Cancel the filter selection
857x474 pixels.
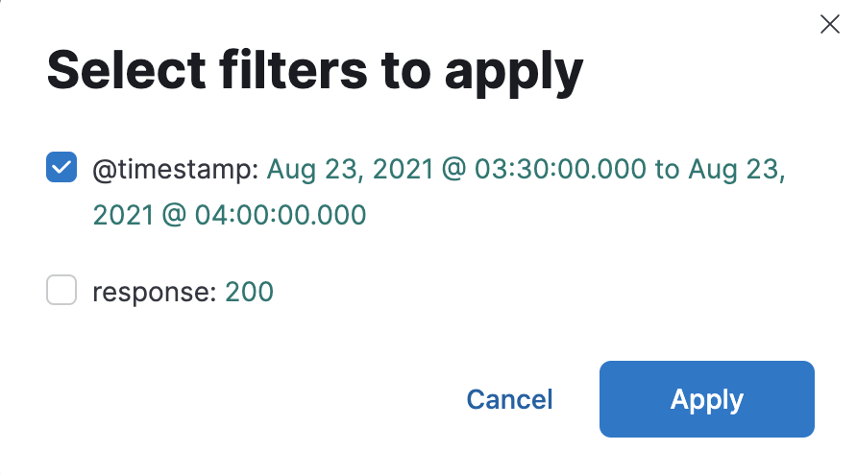pos(509,399)
